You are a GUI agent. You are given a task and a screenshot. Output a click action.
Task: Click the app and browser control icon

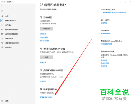pyautogui.click(x=2, y=34)
